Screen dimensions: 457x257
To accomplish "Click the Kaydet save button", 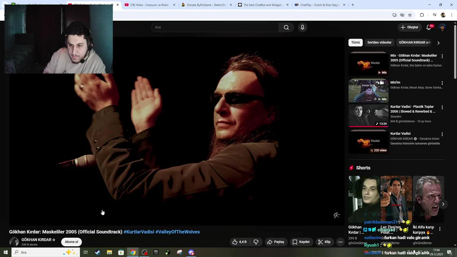I will 301,242.
